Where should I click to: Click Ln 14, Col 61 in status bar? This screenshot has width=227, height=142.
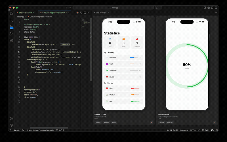[173, 130]
